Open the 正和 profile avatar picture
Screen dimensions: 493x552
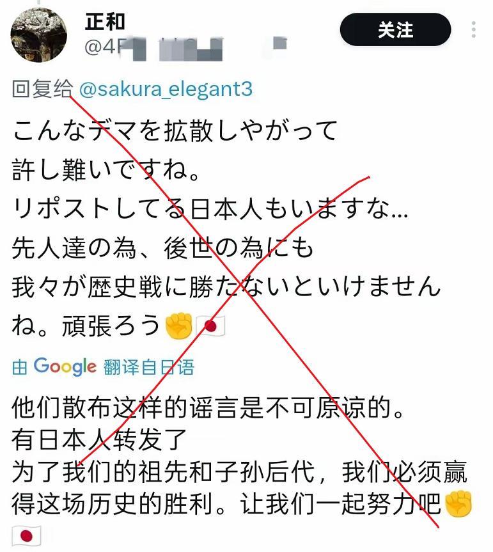pyautogui.click(x=39, y=35)
